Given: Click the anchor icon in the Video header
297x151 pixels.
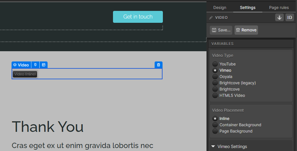Looking at the screenshot, I should tap(279, 18).
